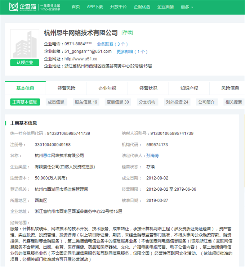Go to 首页 in top navigation

(76, 7)
